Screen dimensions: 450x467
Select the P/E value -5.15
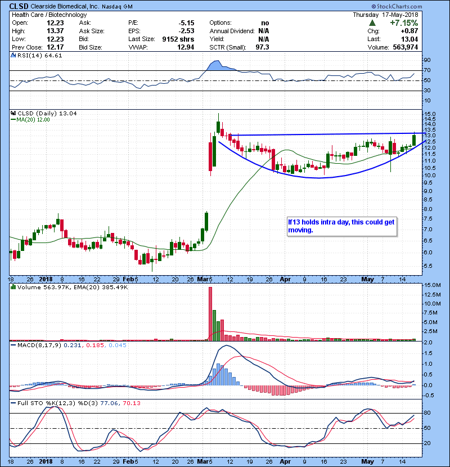click(186, 23)
